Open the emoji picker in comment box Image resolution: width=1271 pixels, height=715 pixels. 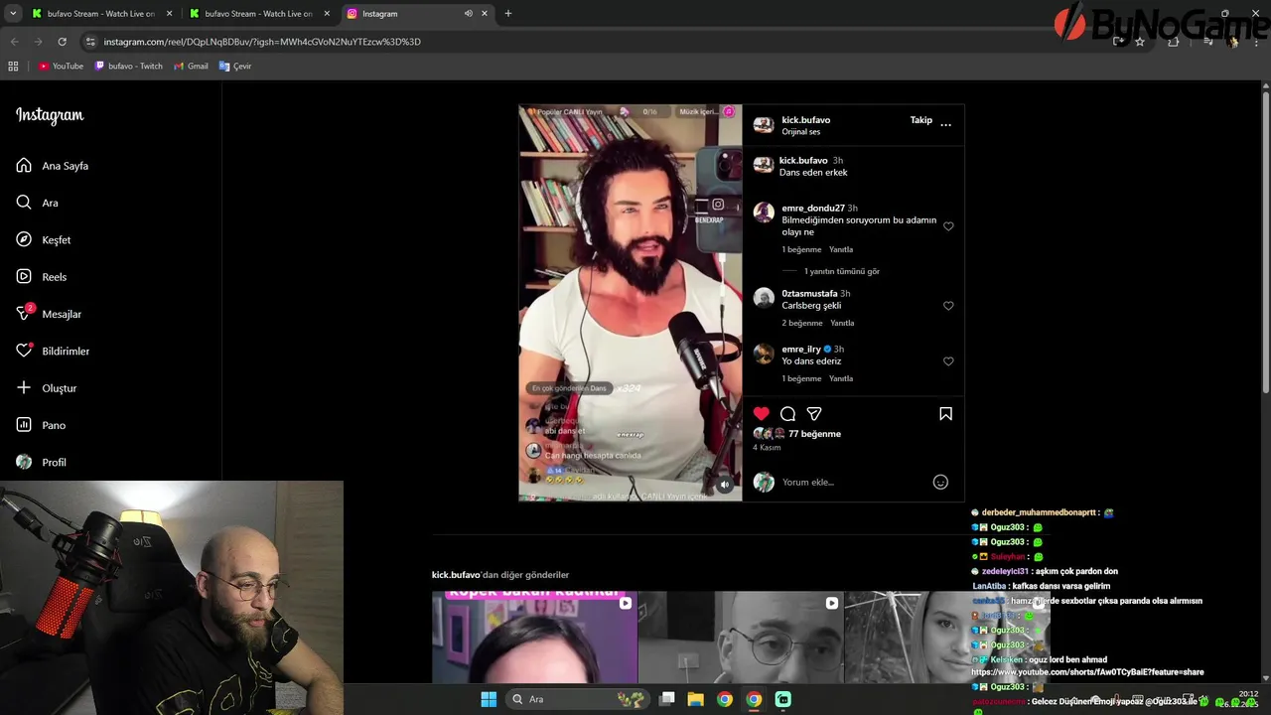point(940,482)
